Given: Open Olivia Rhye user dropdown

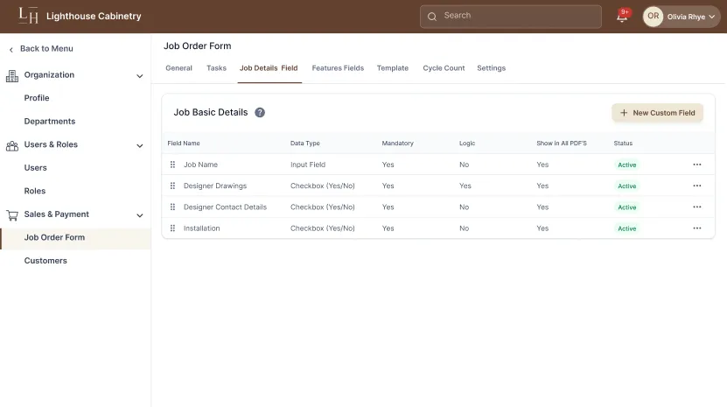Looking at the screenshot, I should click(x=681, y=17).
